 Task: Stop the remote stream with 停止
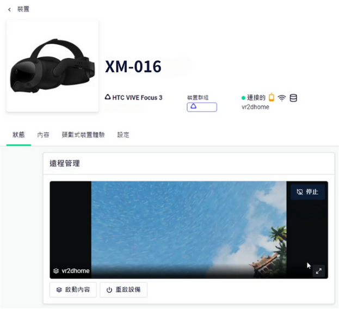(x=307, y=192)
